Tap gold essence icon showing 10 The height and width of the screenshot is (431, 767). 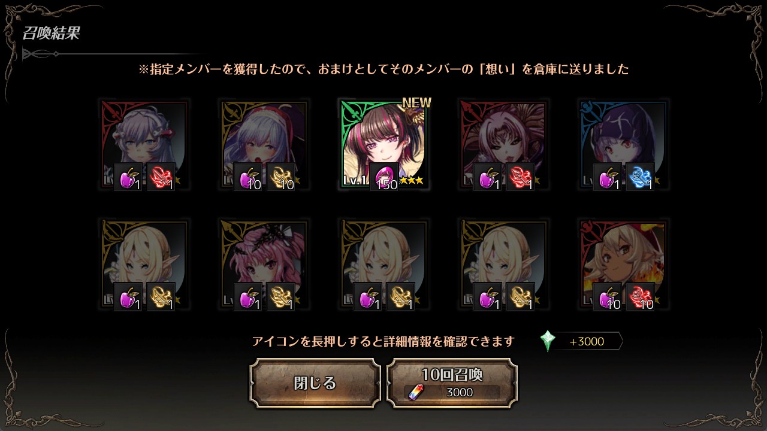[280, 177]
